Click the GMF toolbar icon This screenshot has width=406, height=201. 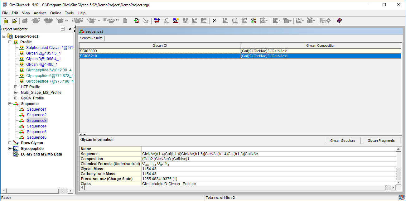click(x=244, y=21)
